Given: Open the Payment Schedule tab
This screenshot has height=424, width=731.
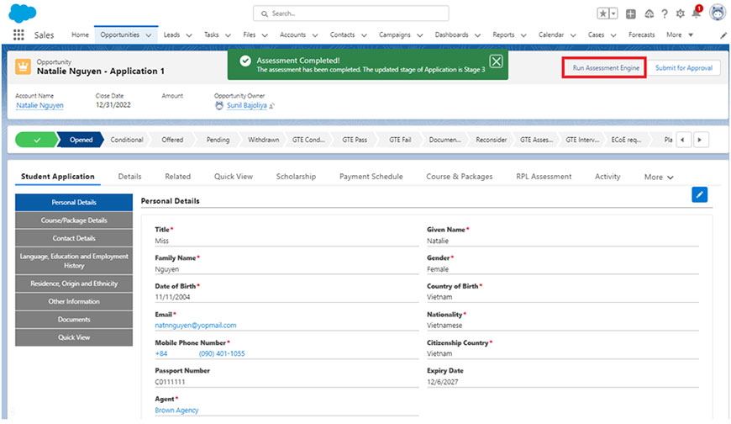Looking at the screenshot, I should [x=371, y=177].
